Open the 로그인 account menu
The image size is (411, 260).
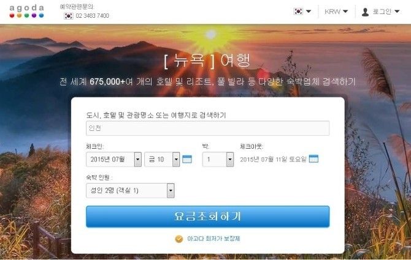380,12
